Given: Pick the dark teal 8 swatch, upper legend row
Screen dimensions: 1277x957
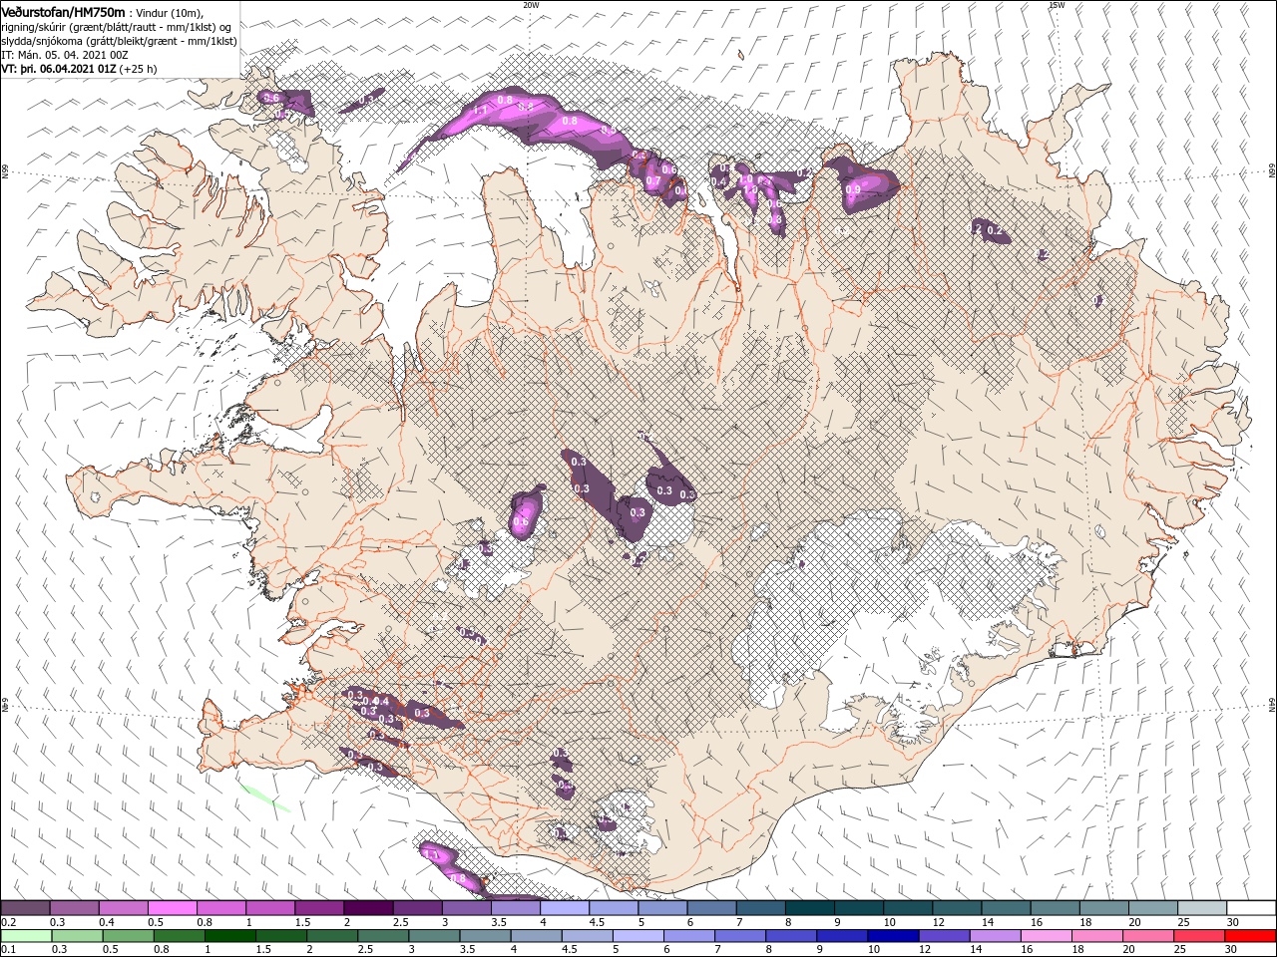Looking at the screenshot, I should [x=809, y=908].
